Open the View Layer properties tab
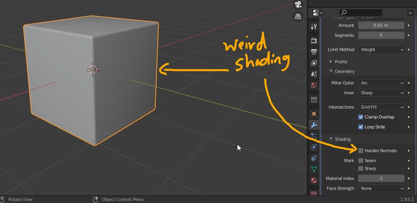The image size is (417, 203). pos(314,63)
